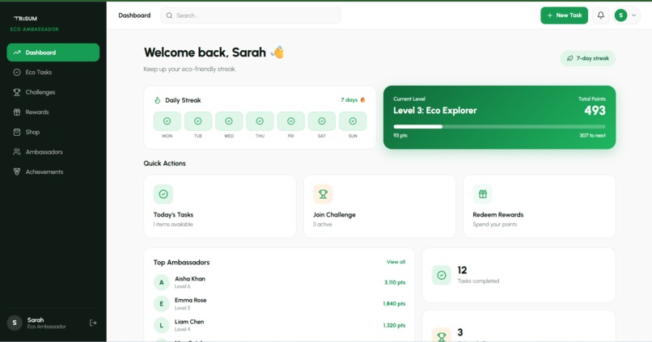The width and height of the screenshot is (652, 342).
Task: Click the green S profile avatar in the header
Action: coord(620,15)
